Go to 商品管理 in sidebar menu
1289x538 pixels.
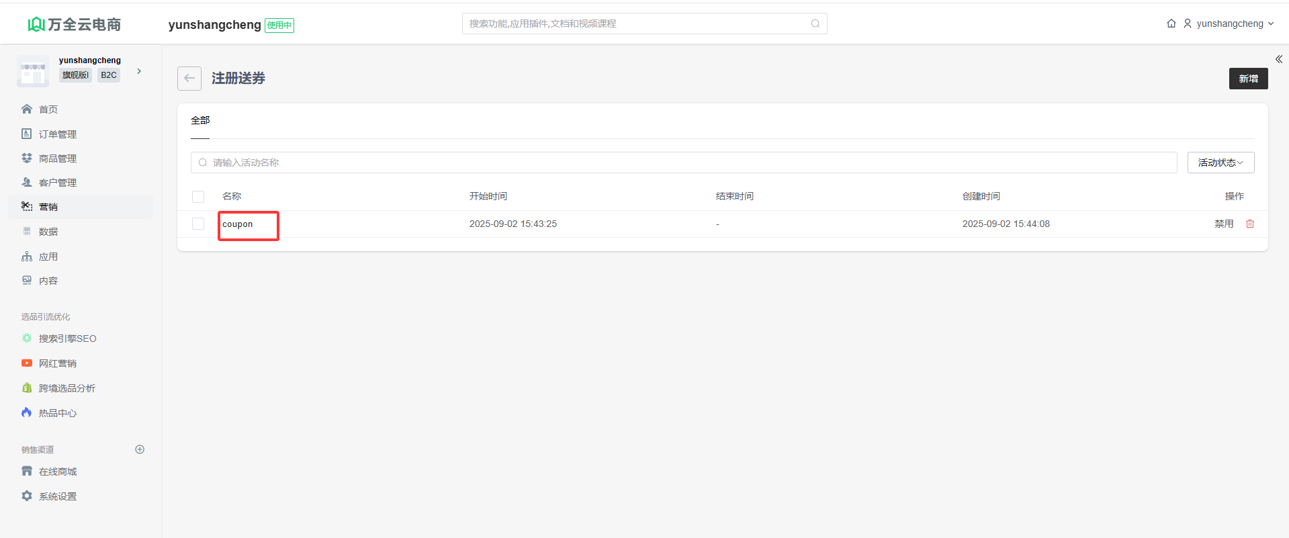tap(57, 159)
